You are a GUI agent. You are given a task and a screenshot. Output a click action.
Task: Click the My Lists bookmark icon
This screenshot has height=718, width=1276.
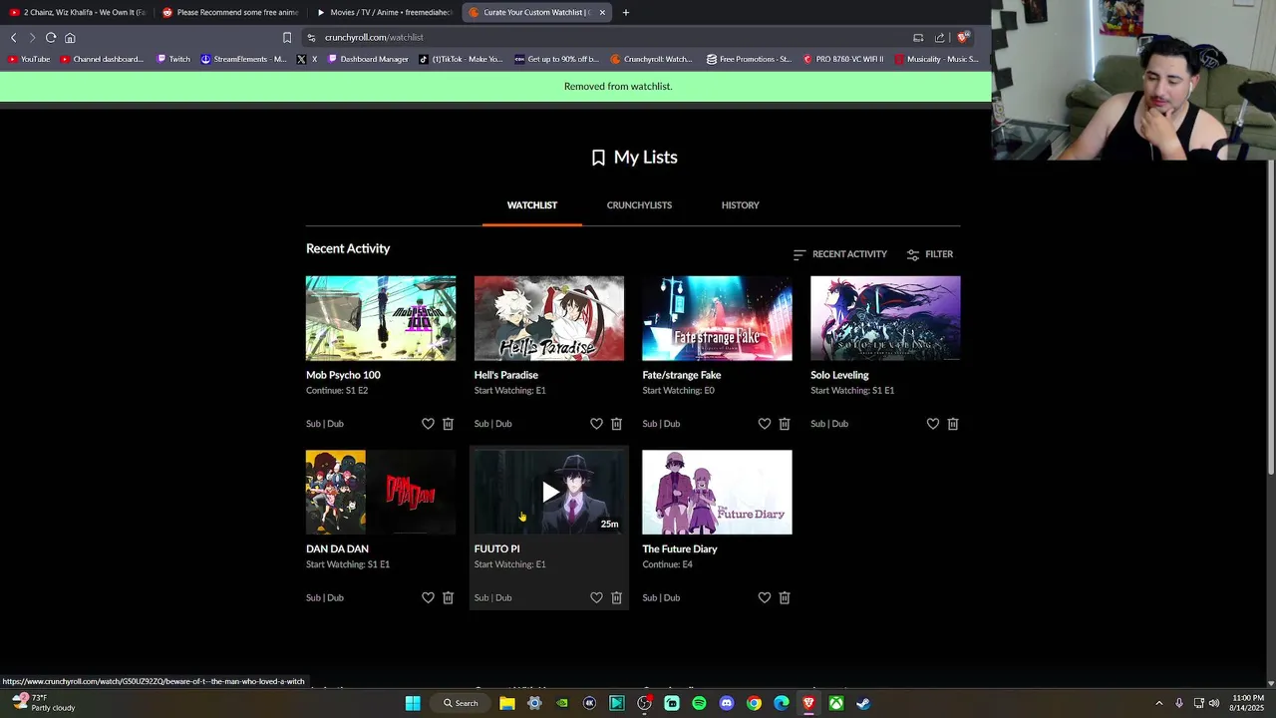598,158
